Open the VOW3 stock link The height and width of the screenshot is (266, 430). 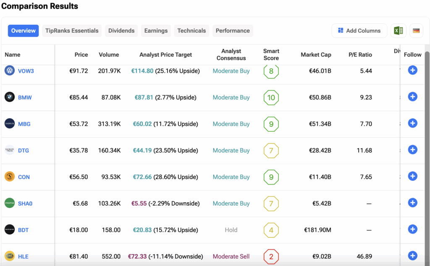tap(26, 71)
